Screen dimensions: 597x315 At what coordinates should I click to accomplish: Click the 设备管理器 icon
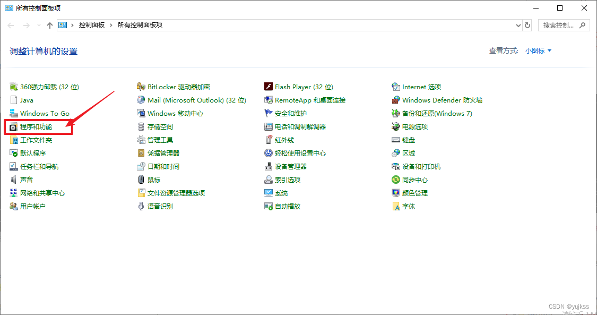(x=269, y=166)
